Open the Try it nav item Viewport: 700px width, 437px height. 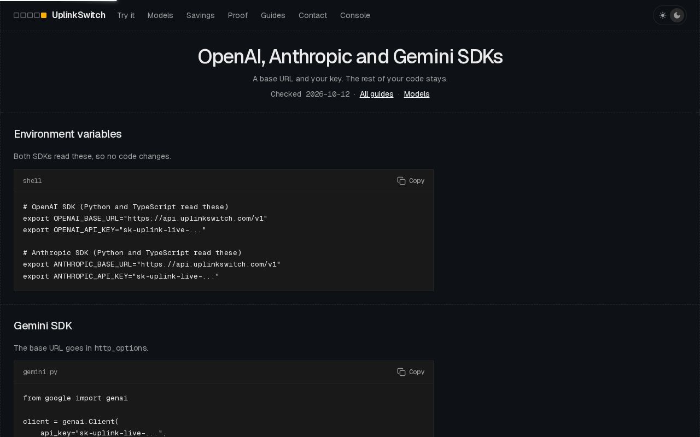coord(126,15)
